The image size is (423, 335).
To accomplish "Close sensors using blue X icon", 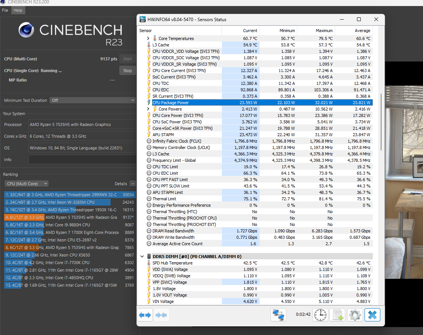I will (x=372, y=315).
